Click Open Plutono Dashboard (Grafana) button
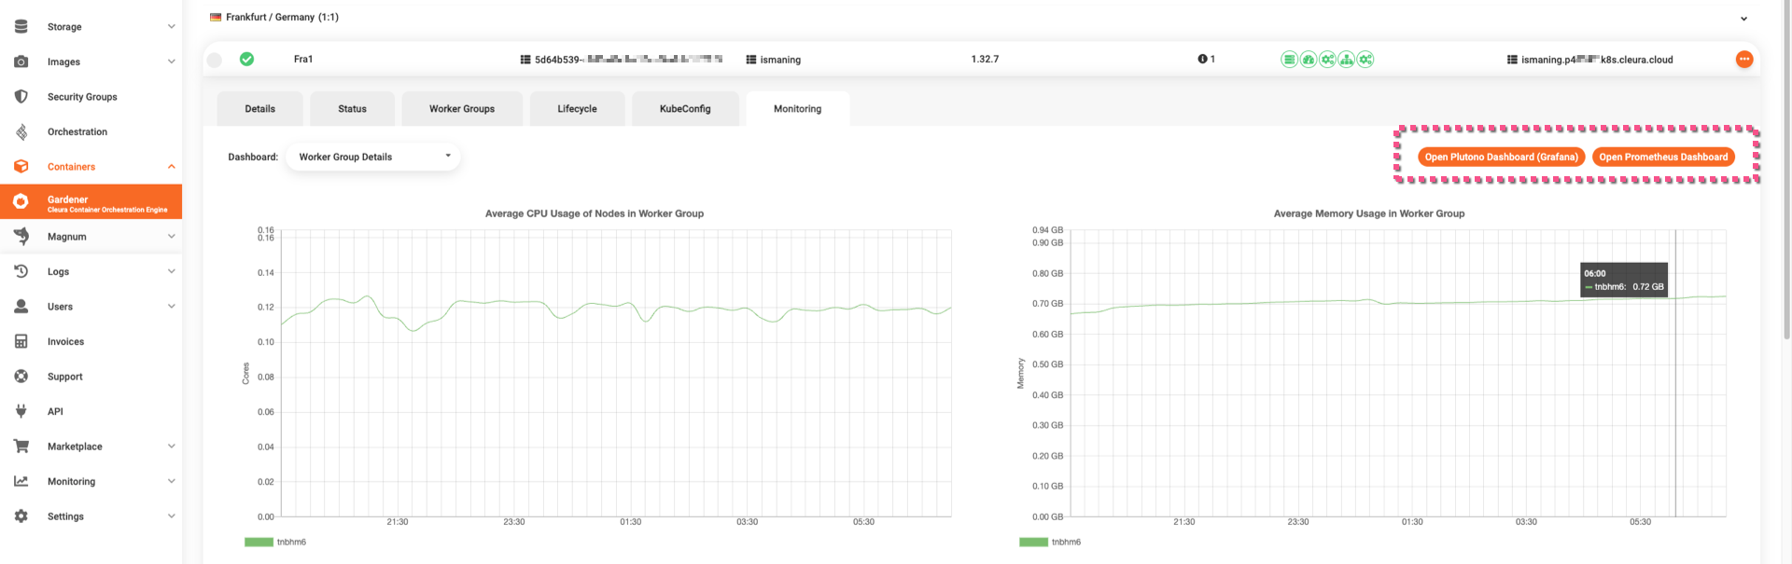The width and height of the screenshot is (1792, 564). pos(1501,157)
